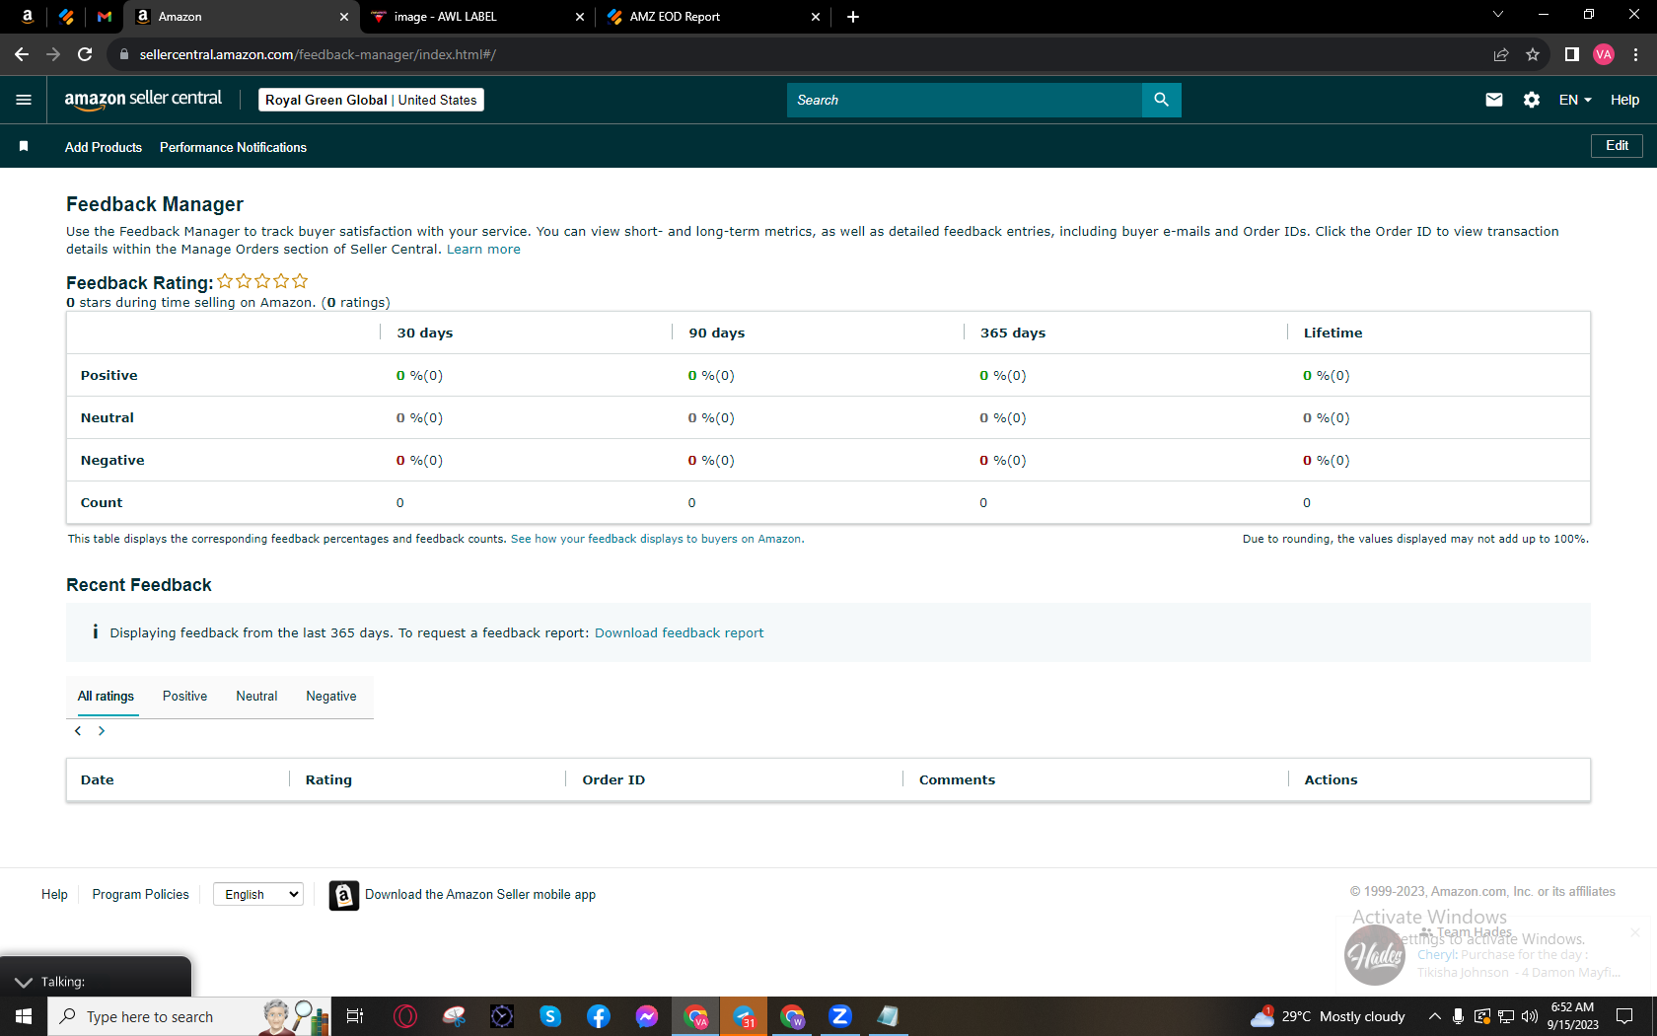Select the All ratings tab
The height and width of the screenshot is (1036, 1657).
point(106,696)
